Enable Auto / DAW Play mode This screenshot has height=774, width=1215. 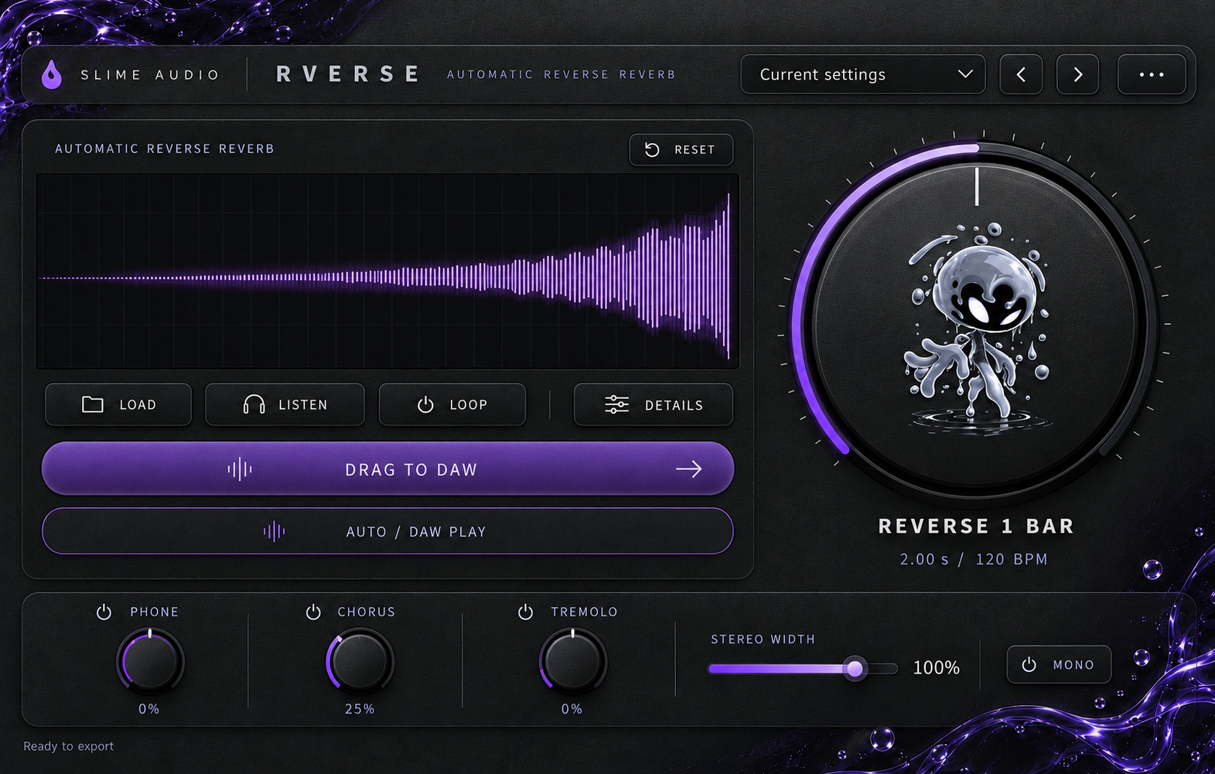point(387,531)
